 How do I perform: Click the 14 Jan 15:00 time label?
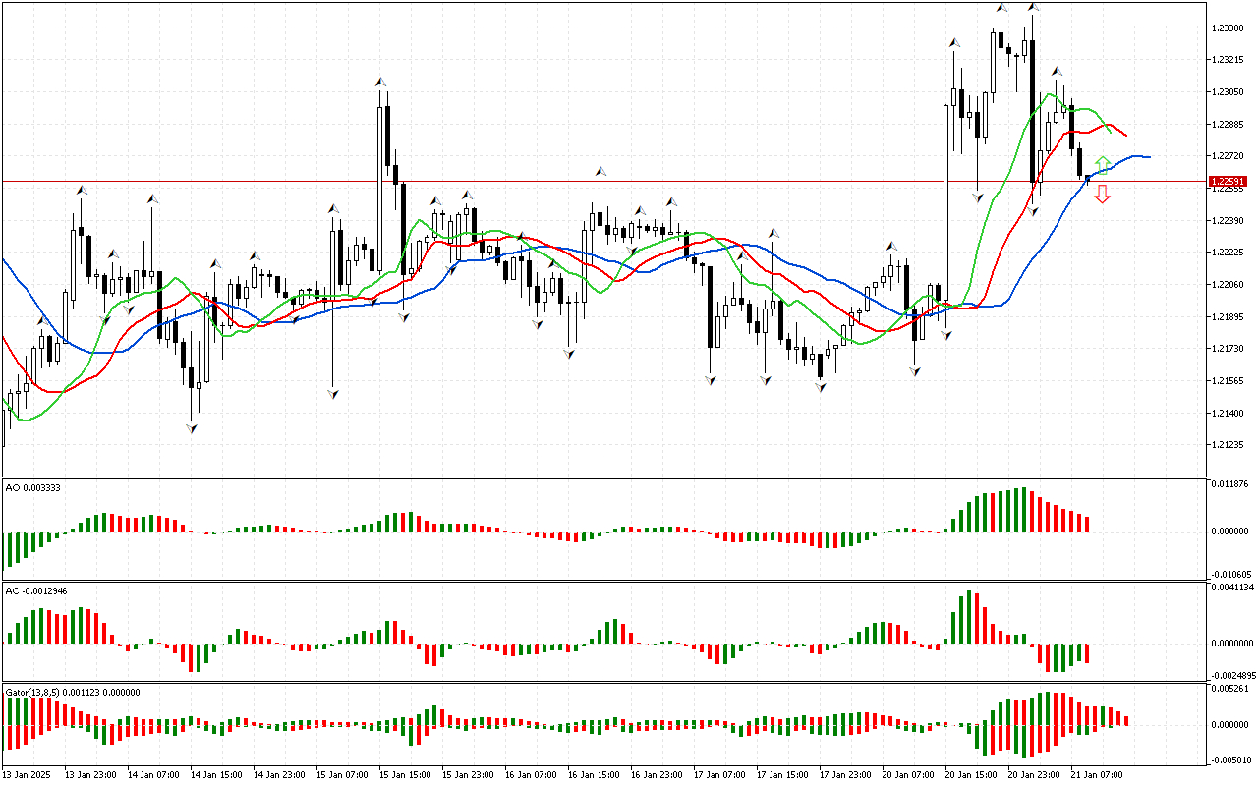(x=216, y=774)
